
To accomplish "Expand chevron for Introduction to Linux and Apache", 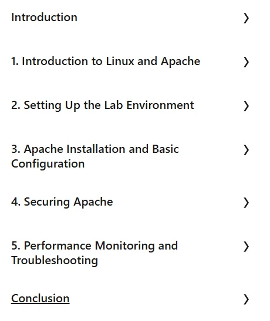I will coord(246,62).
